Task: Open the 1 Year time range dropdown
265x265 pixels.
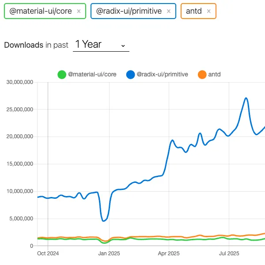Action: point(101,45)
